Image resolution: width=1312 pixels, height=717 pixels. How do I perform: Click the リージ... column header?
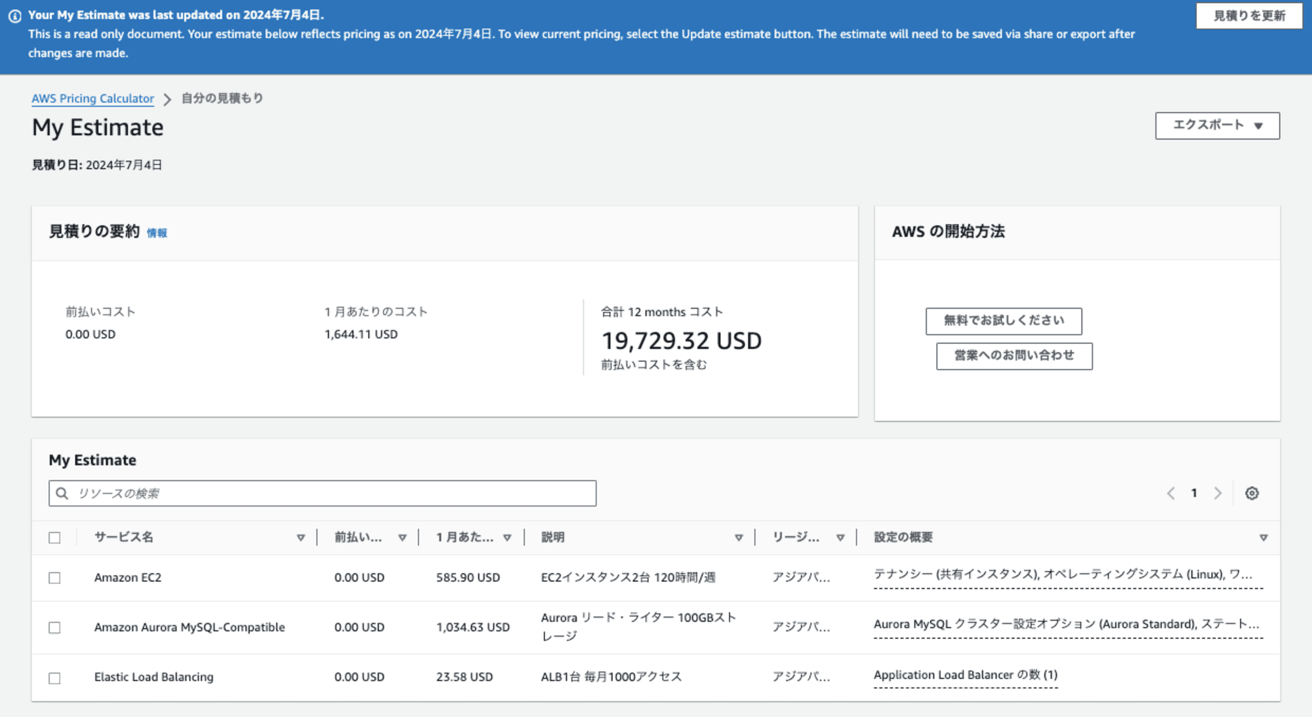click(x=796, y=537)
